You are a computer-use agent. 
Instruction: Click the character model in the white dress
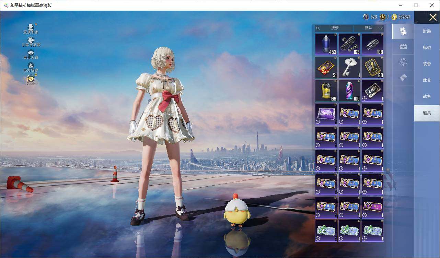[x=161, y=136]
